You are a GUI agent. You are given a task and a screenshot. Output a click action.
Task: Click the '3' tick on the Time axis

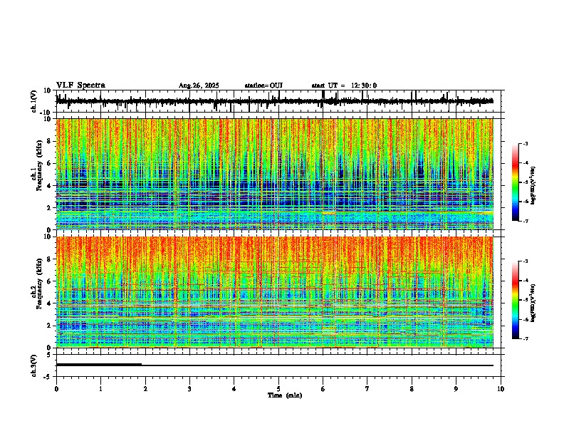(x=189, y=389)
